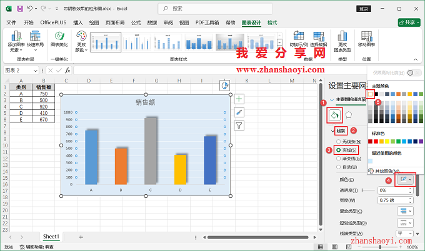
Task: Collapse the 线条 (Line) section
Action: (x=332, y=131)
